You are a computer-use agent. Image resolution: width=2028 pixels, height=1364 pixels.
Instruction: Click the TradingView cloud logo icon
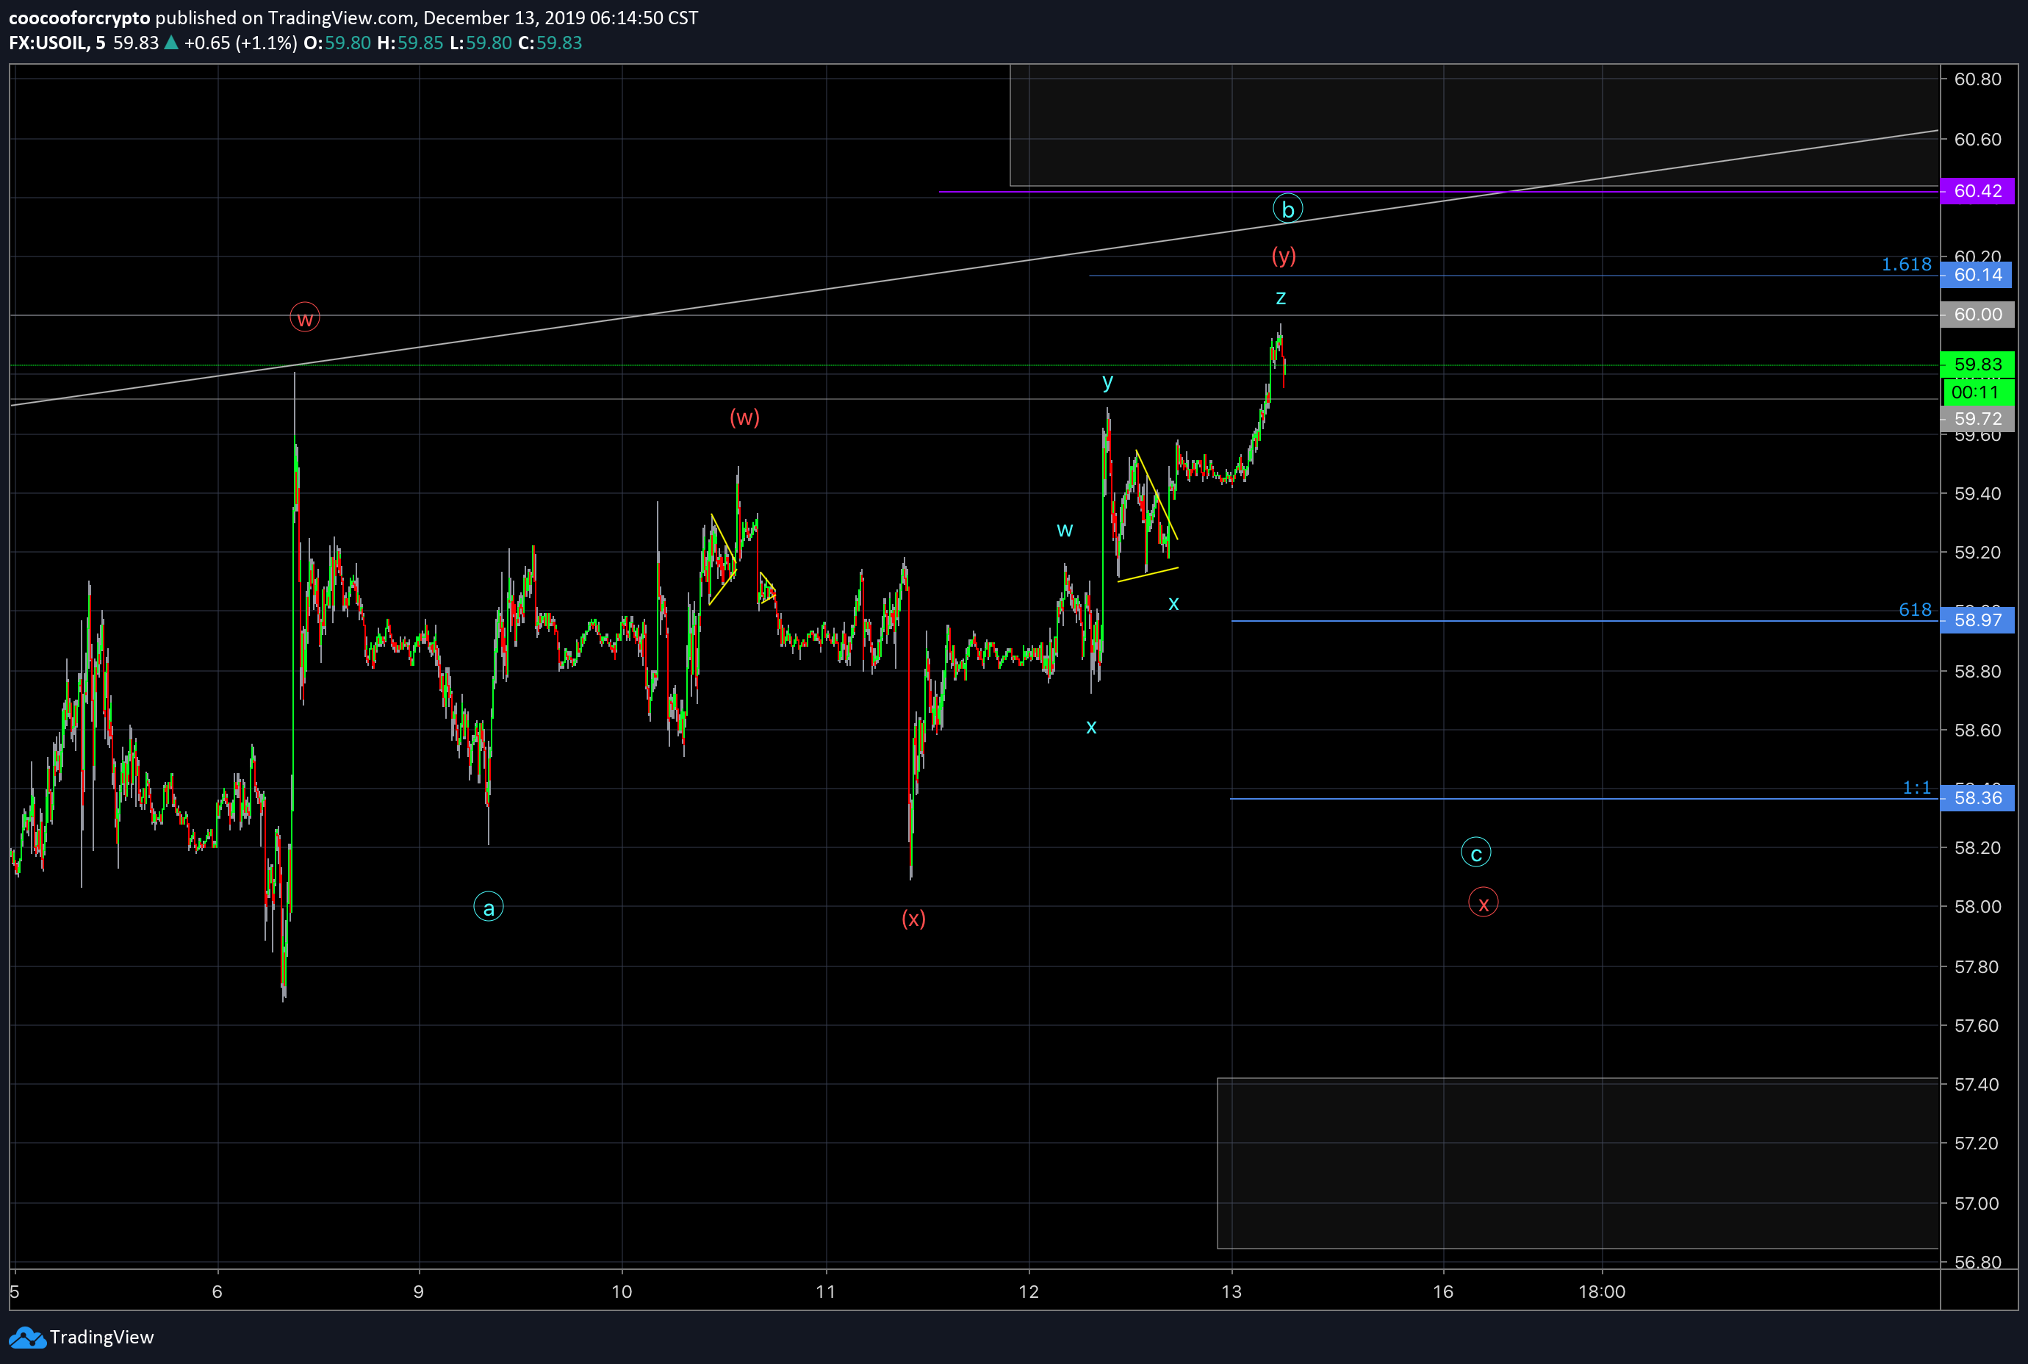(26, 1337)
